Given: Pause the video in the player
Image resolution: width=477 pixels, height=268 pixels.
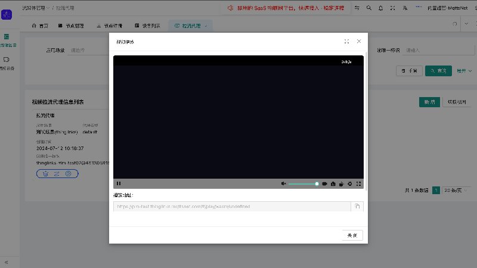Looking at the screenshot, I should tap(119, 183).
